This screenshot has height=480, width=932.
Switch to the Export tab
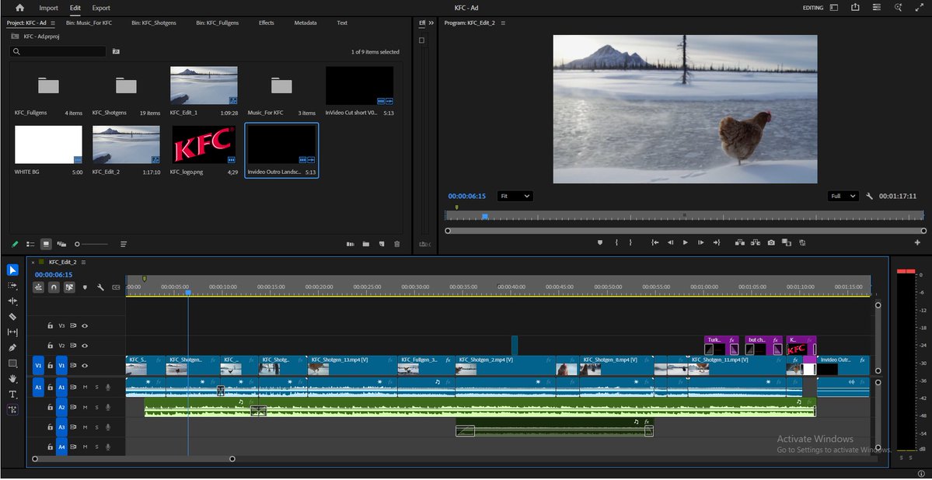click(x=101, y=8)
